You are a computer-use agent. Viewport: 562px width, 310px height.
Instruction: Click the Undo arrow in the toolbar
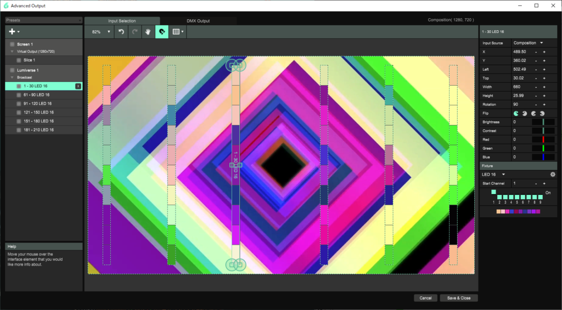[x=121, y=31]
